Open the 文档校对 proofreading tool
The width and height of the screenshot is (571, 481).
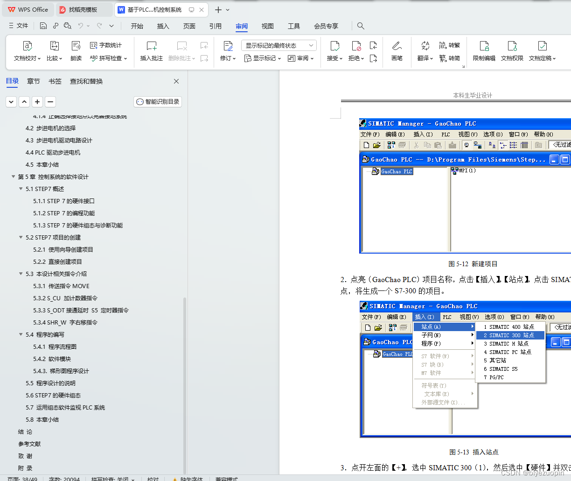(28, 51)
